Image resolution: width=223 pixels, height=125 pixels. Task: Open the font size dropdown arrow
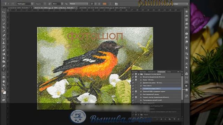[x=62, y=4]
